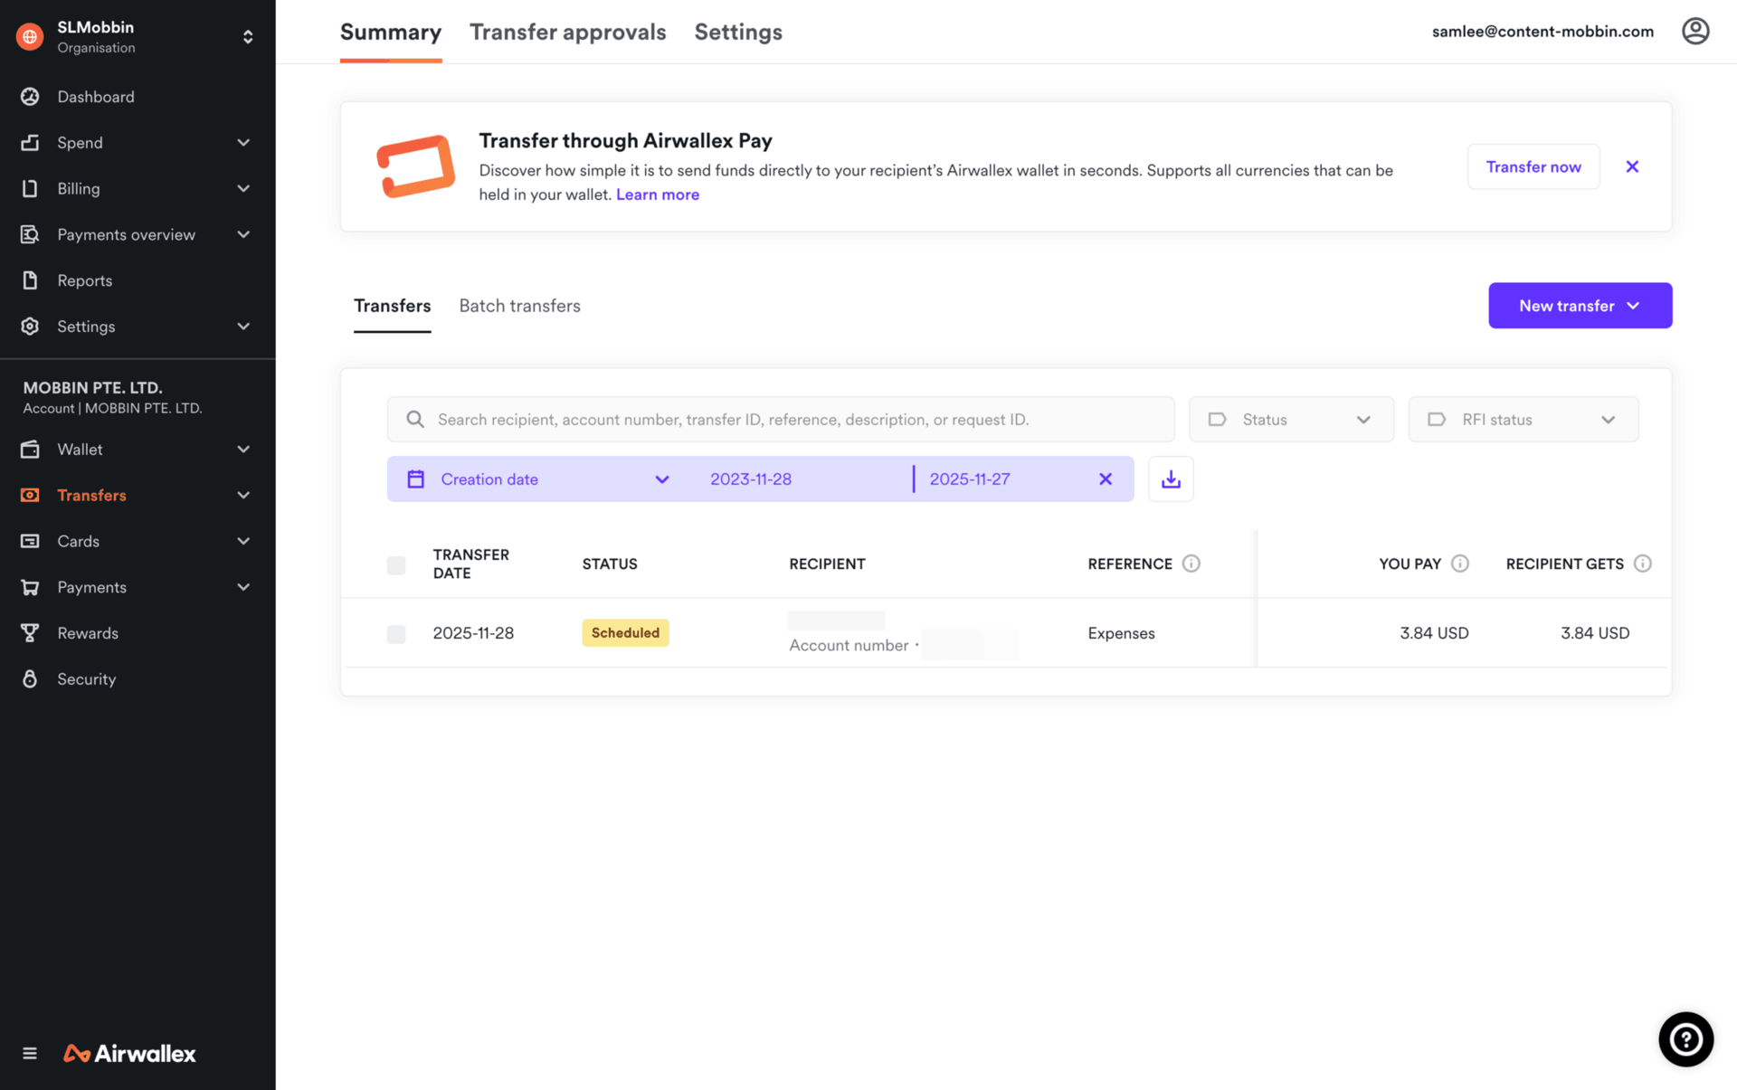Open Reports via its document icon
This screenshot has height=1090, width=1737.
tap(30, 280)
